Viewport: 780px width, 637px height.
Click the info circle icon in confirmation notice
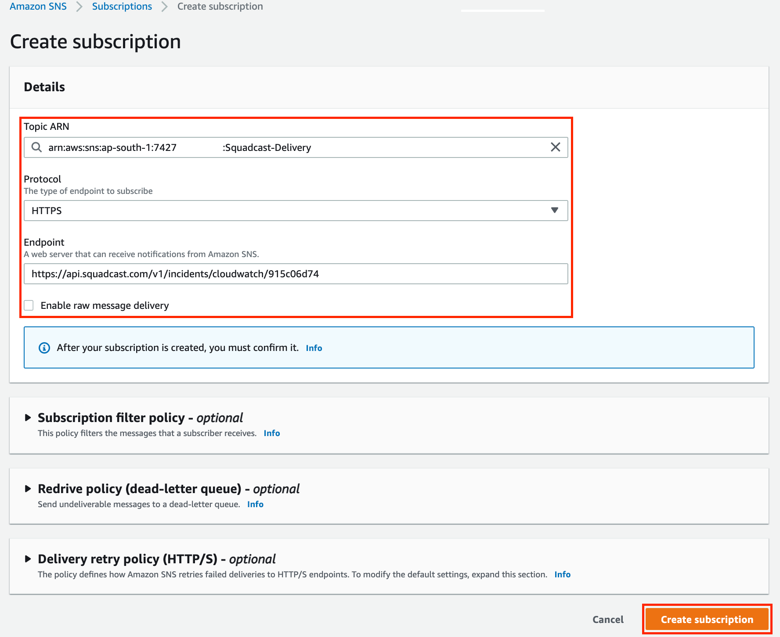[44, 348]
